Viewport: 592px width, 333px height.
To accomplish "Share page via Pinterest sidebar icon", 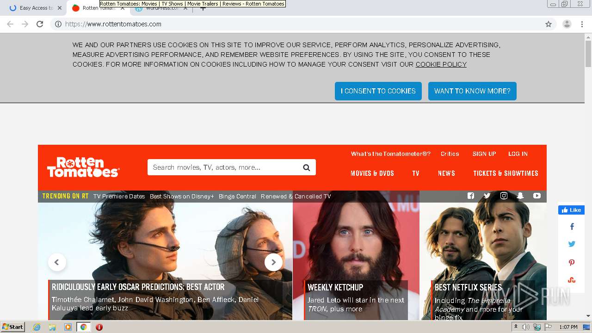I will point(572,262).
